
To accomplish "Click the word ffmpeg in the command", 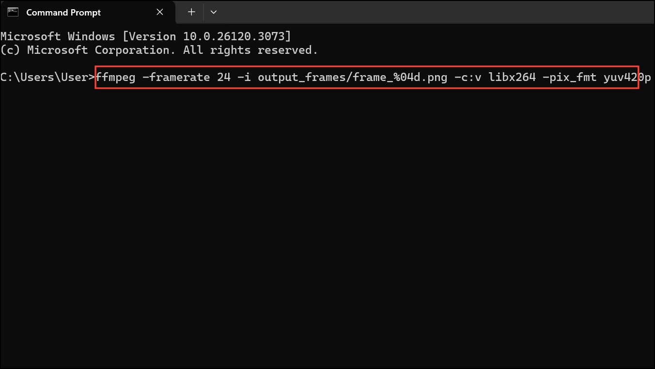I will pyautogui.click(x=116, y=77).
